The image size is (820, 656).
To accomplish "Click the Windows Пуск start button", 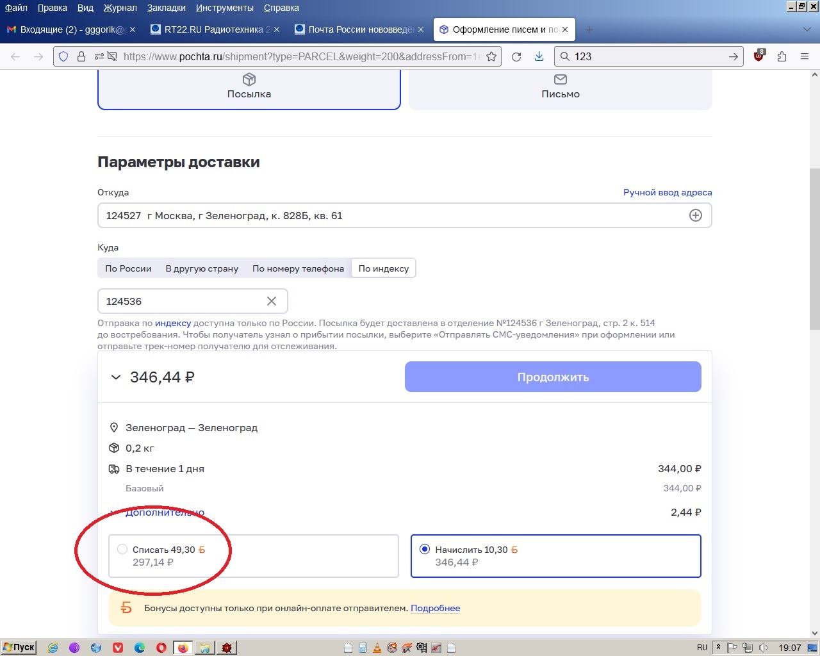I will point(19,647).
